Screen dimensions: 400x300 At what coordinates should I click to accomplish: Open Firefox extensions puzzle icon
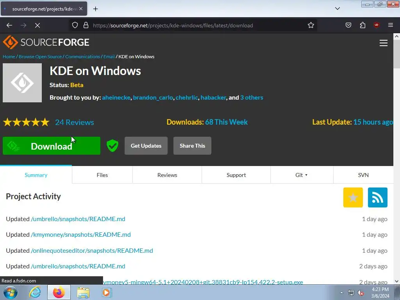tap(362, 25)
